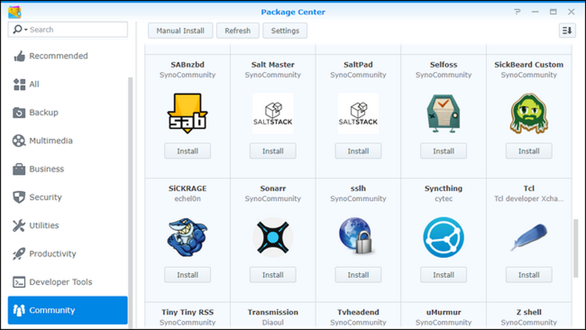Select the Multimedia category
586x330 pixels.
click(x=67, y=141)
